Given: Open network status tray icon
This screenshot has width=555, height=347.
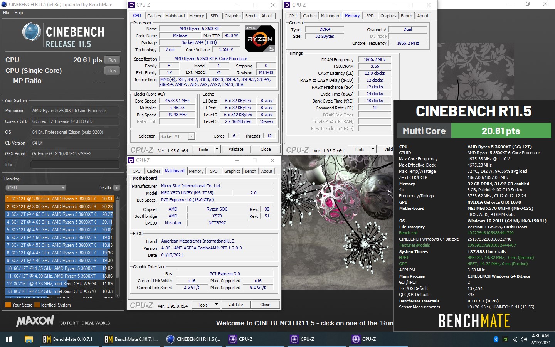Looking at the screenshot, I should point(515,339).
